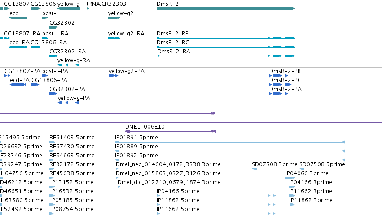The image size is (382, 216).
Task: Select the DmsR-2-RB transcript
Action: click(226, 38)
